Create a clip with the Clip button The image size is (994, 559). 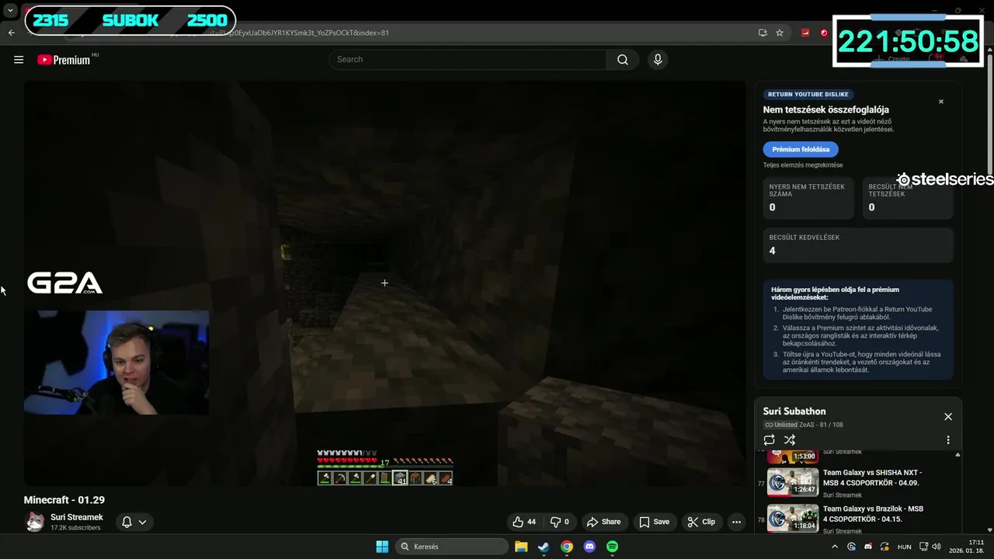tap(701, 522)
